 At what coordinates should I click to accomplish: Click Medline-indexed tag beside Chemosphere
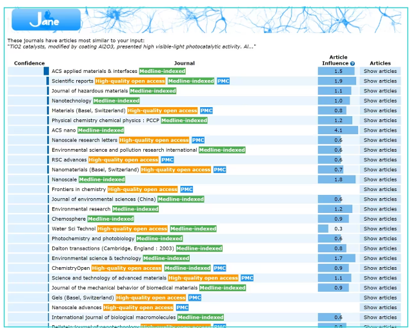(x=110, y=219)
